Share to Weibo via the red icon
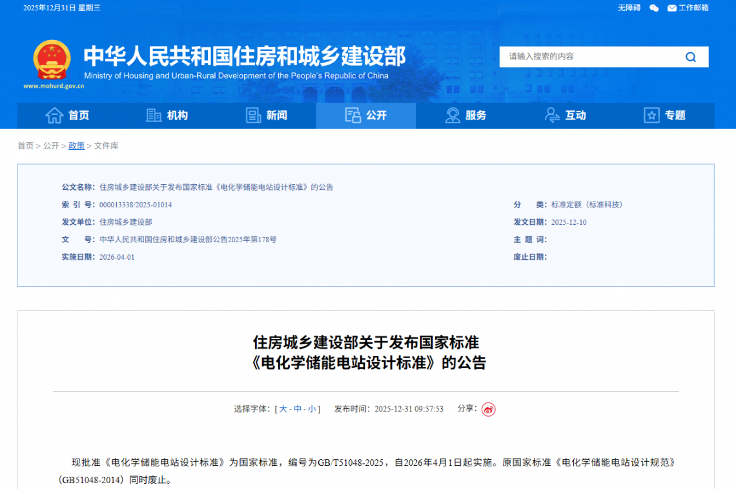The height and width of the screenshot is (489, 736). tap(488, 410)
